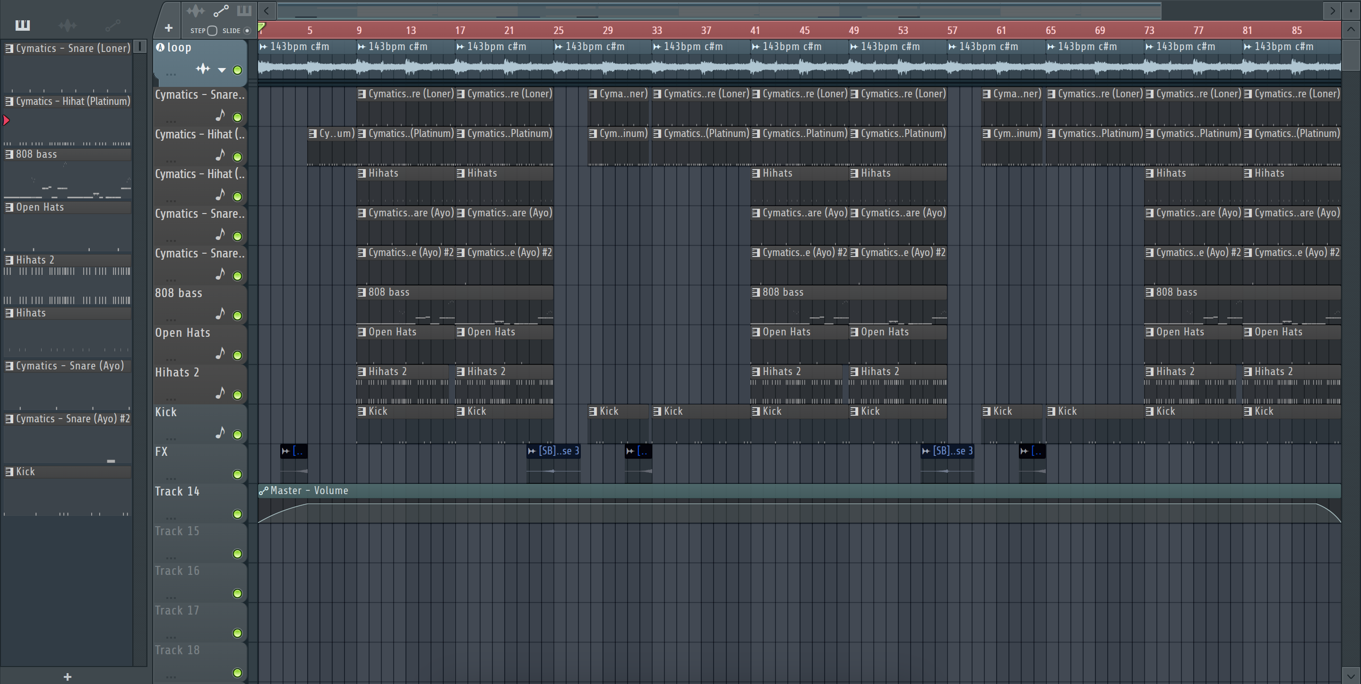Select the Kick pattern in picker
This screenshot has height=684, width=1361.
(x=67, y=472)
